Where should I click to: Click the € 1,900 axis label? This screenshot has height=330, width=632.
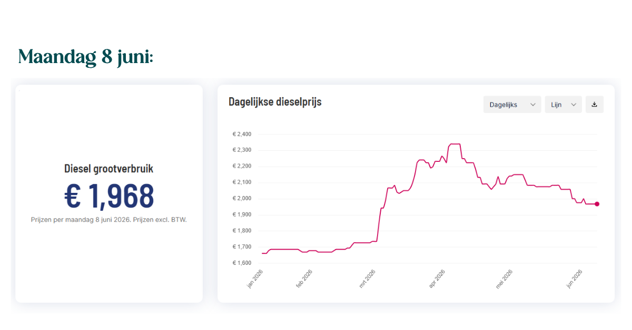click(242, 214)
